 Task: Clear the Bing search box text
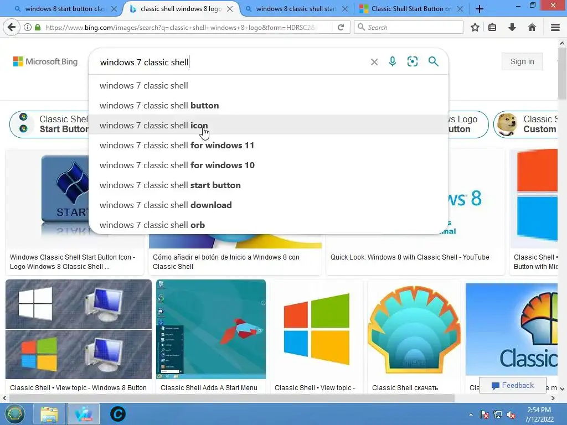(374, 62)
